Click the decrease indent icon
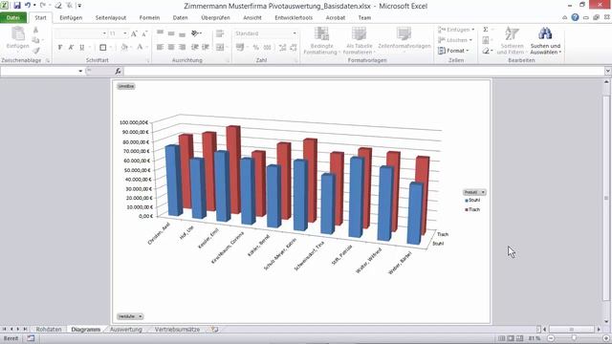The height and width of the screenshot is (344, 612). (195, 47)
